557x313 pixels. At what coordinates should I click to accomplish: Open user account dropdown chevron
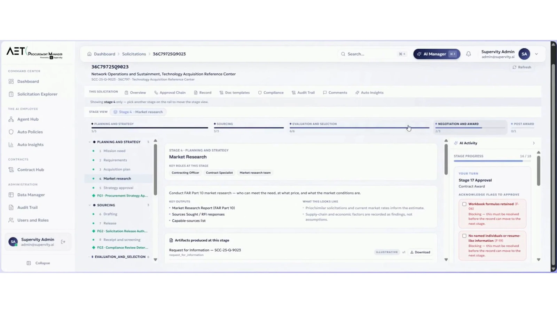536,54
